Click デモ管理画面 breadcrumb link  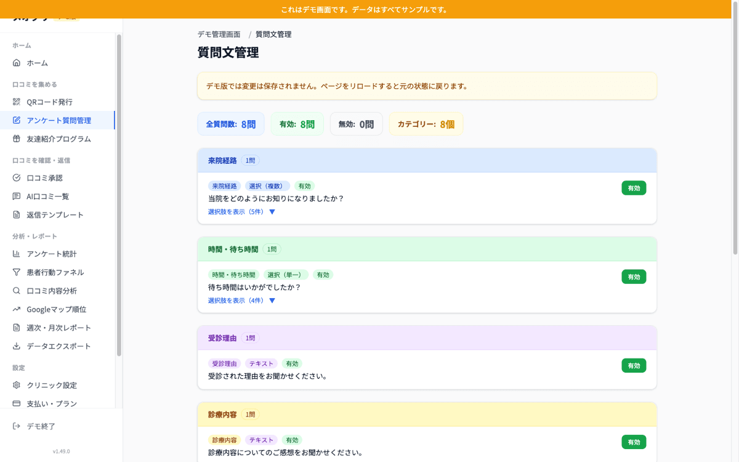pyautogui.click(x=219, y=34)
